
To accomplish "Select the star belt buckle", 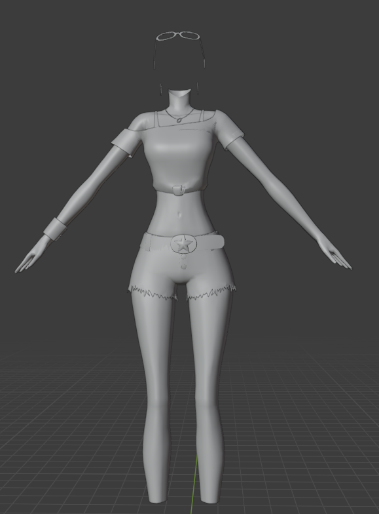I will pos(183,244).
